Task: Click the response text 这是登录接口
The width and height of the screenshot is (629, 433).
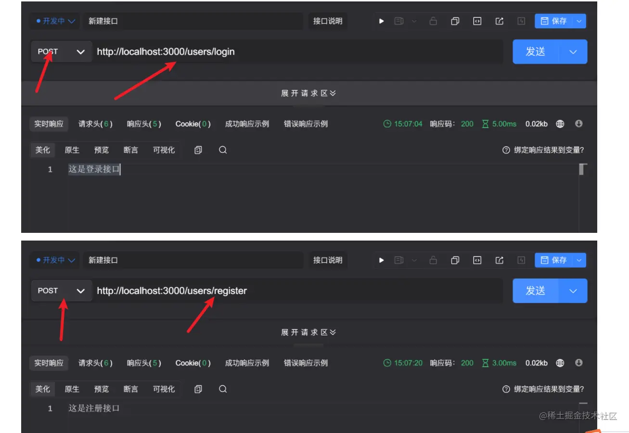Action: (94, 169)
